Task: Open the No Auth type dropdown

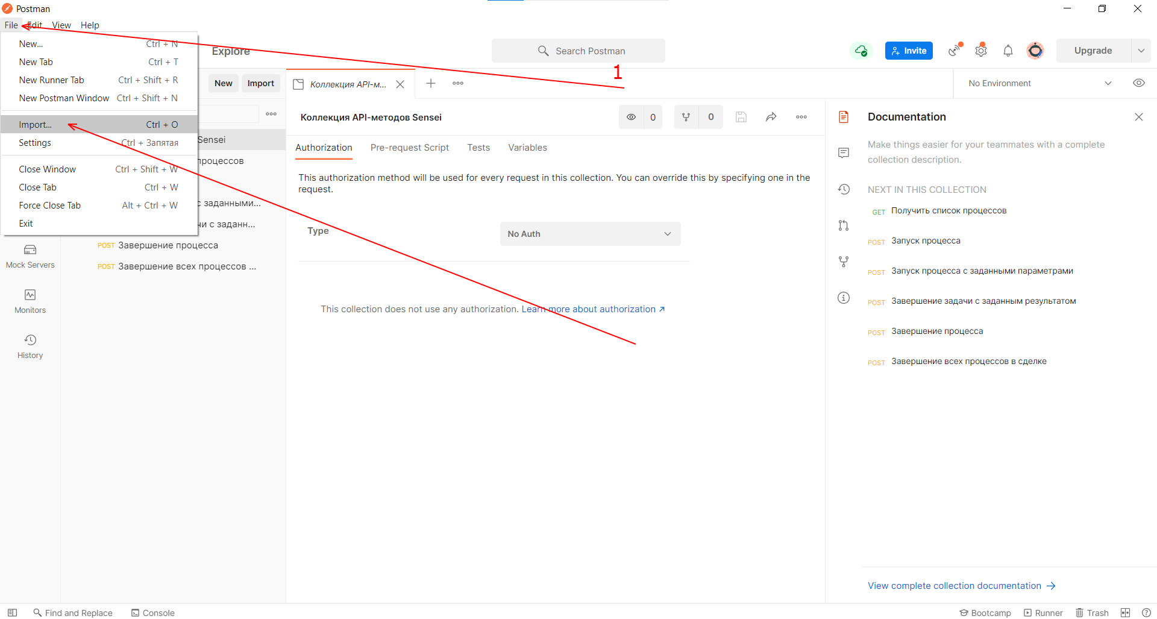Action: 590,234
